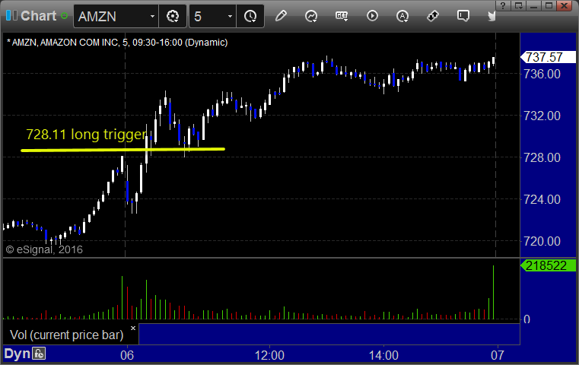Expand the interval dropdown arrow
The width and height of the screenshot is (579, 365).
(x=230, y=16)
